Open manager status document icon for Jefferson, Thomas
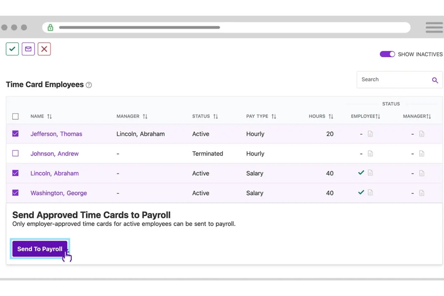This screenshot has width=444, height=296. (x=421, y=134)
